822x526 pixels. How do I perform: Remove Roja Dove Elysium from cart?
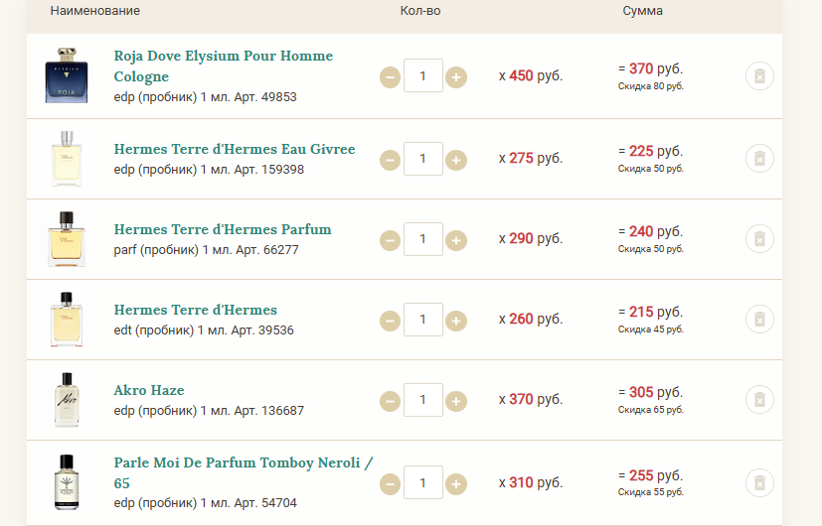[758, 77]
